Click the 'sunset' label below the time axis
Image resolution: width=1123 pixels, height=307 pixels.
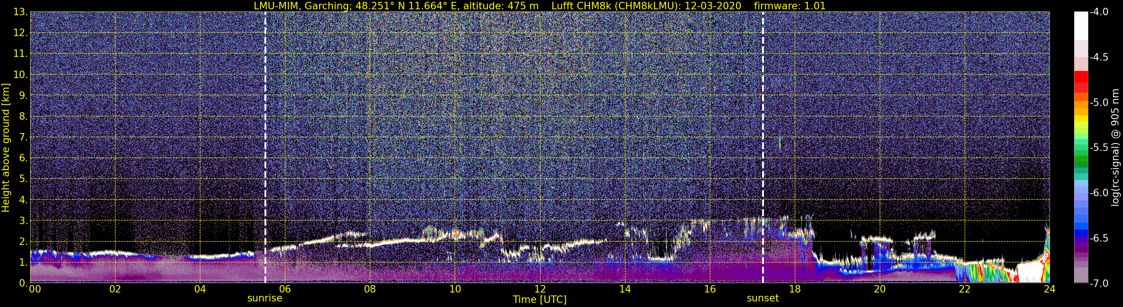point(762,298)
